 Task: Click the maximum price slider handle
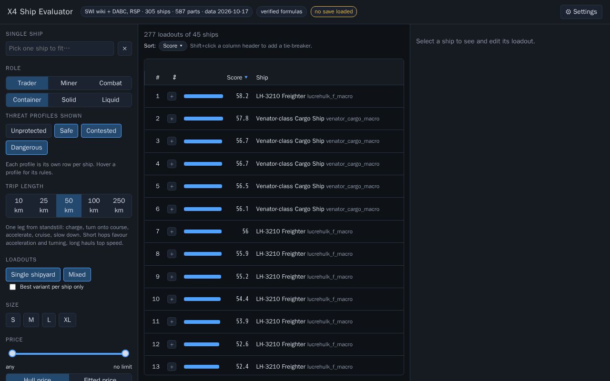point(125,353)
